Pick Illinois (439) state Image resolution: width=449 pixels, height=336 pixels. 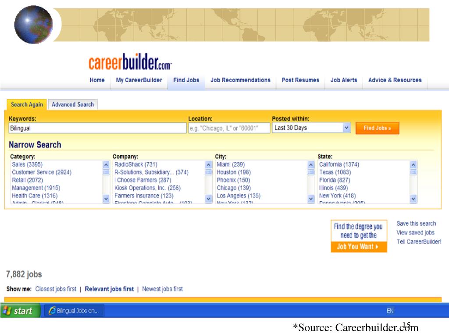click(x=334, y=188)
